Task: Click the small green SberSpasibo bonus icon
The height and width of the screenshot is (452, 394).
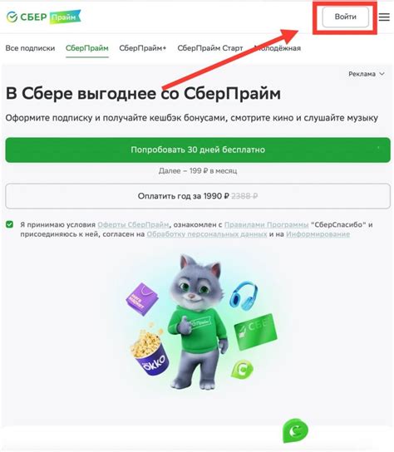Action: pos(242,369)
